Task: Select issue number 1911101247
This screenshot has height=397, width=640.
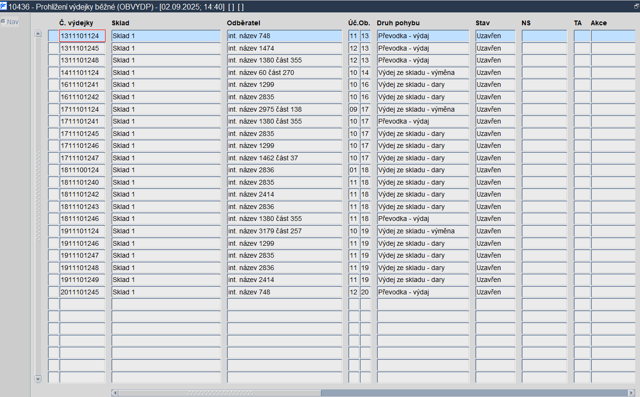Action: 82,255
